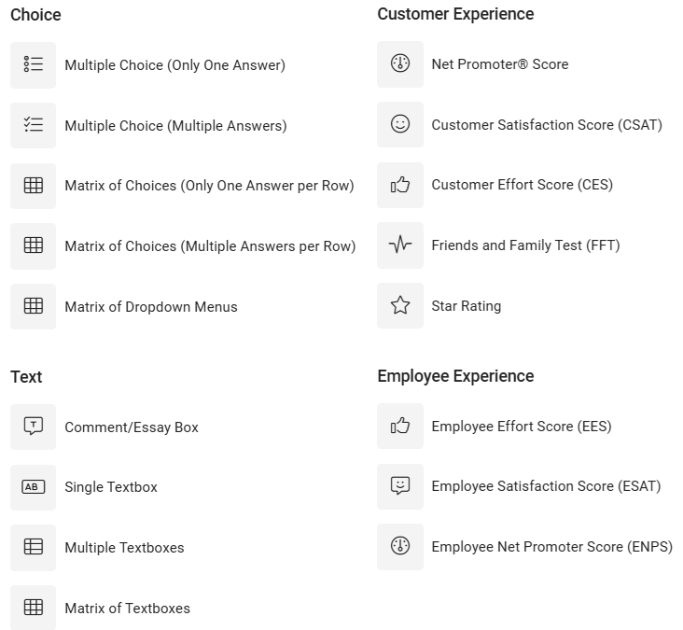Choose the Single Textbox label
The image size is (683, 630).
pyautogui.click(x=111, y=487)
